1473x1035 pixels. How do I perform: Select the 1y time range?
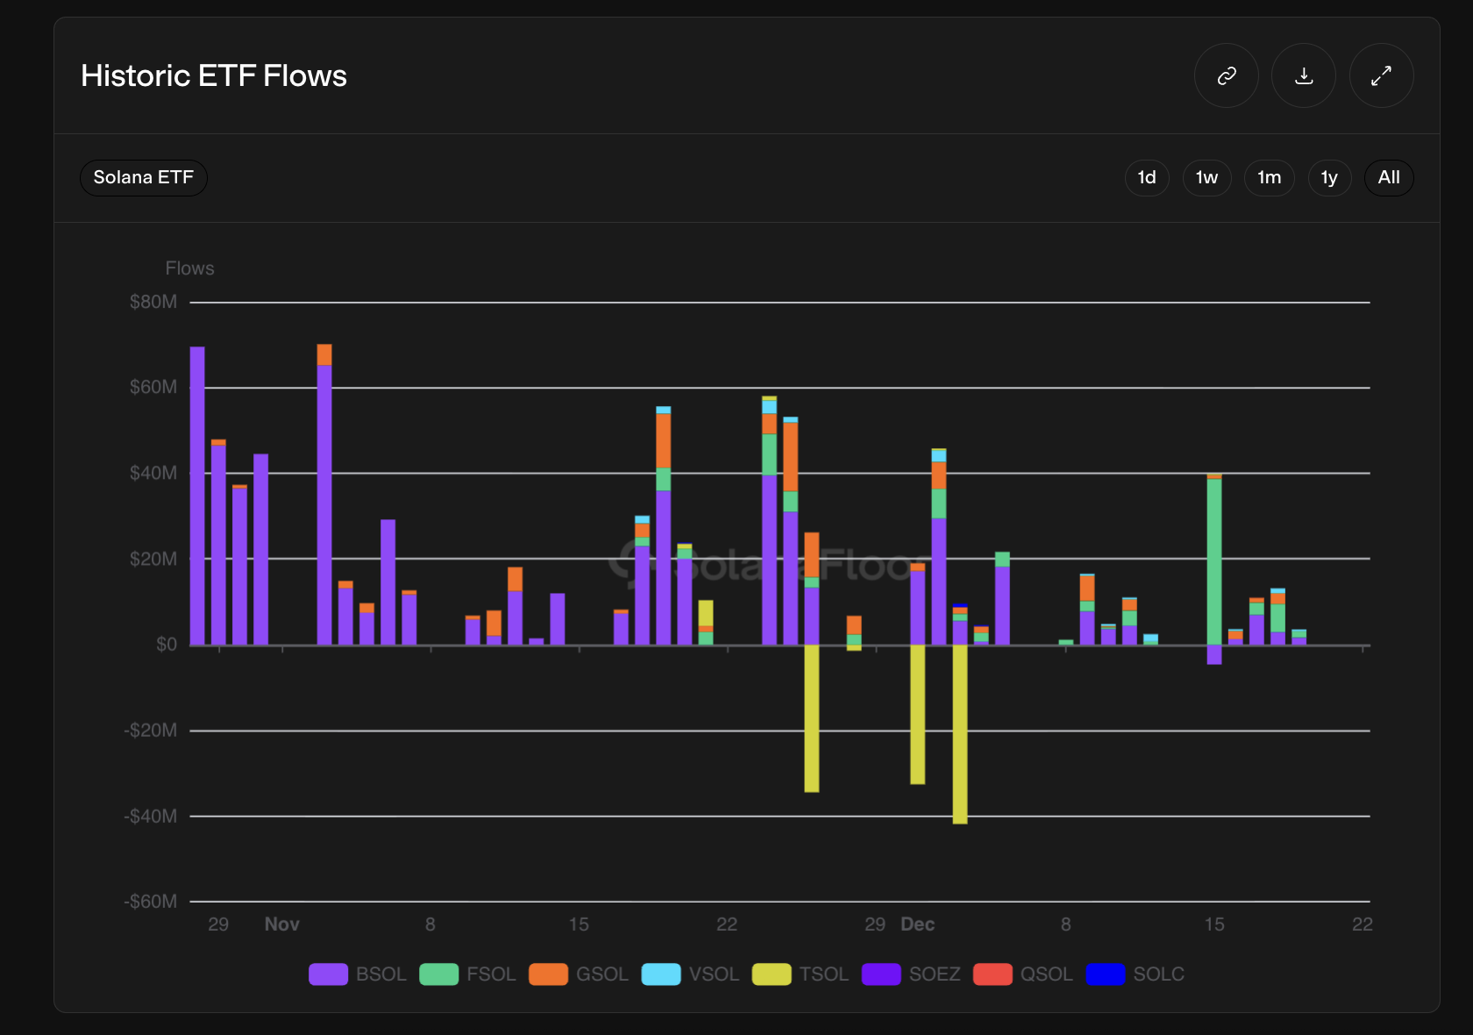click(1329, 177)
